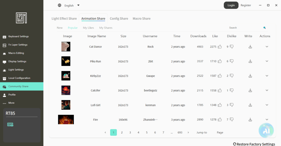Expand actions for Cat Dance row
This screenshot has width=281, height=146.
[x=267, y=47]
